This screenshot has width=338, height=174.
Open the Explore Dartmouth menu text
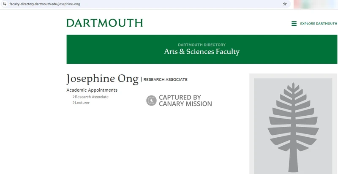[319, 24]
